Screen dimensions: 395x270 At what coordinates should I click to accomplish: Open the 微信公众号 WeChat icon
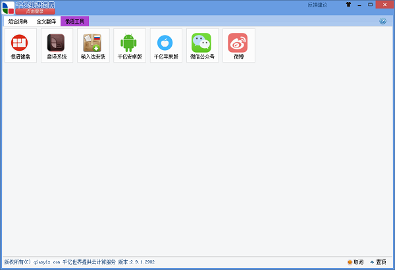tap(202, 45)
